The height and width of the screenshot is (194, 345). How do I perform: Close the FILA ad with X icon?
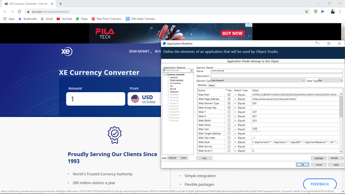[x=250, y=25]
